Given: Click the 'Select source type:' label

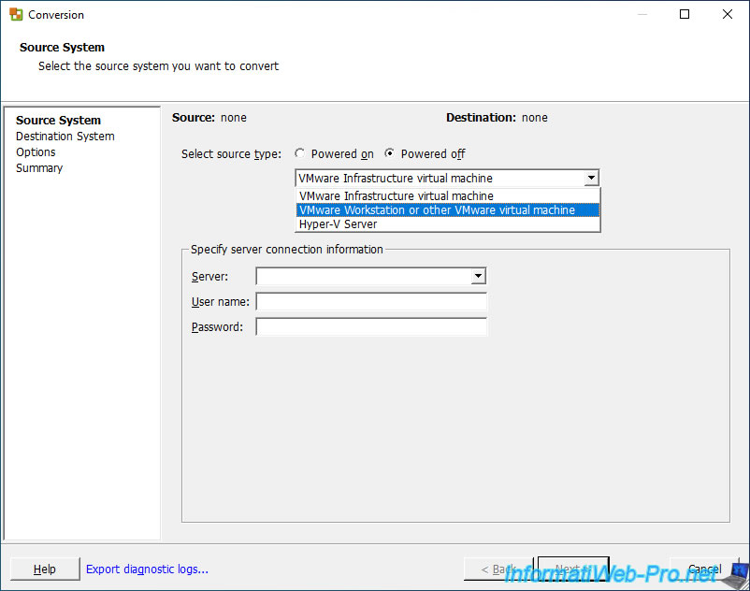Looking at the screenshot, I should [x=232, y=154].
